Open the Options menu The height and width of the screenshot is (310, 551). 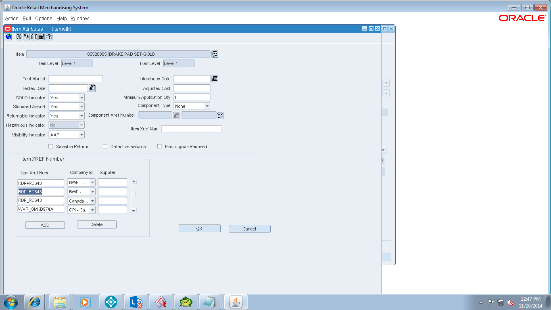(x=44, y=19)
